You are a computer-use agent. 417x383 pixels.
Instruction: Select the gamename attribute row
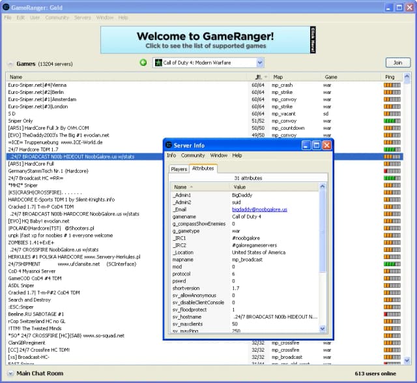click(x=244, y=217)
